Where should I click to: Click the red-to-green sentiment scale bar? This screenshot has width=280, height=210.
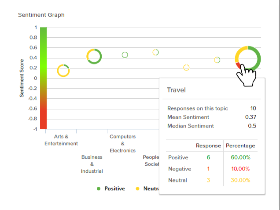[x=43, y=78]
